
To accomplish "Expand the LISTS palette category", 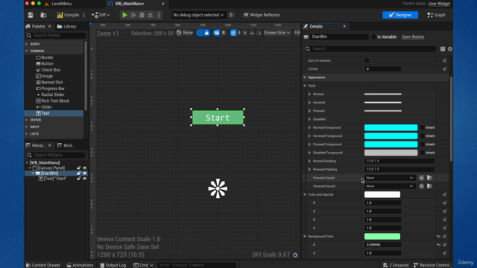I will (x=27, y=134).
